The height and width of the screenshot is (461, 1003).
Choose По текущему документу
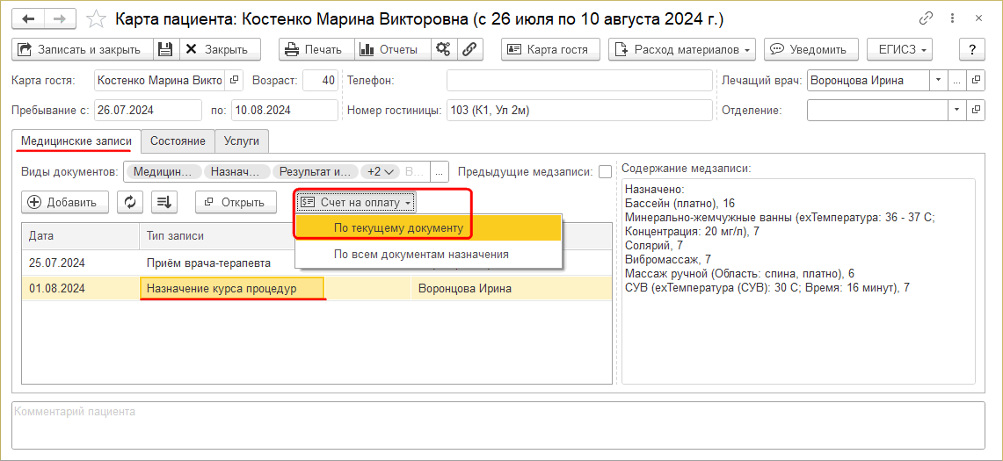click(428, 227)
